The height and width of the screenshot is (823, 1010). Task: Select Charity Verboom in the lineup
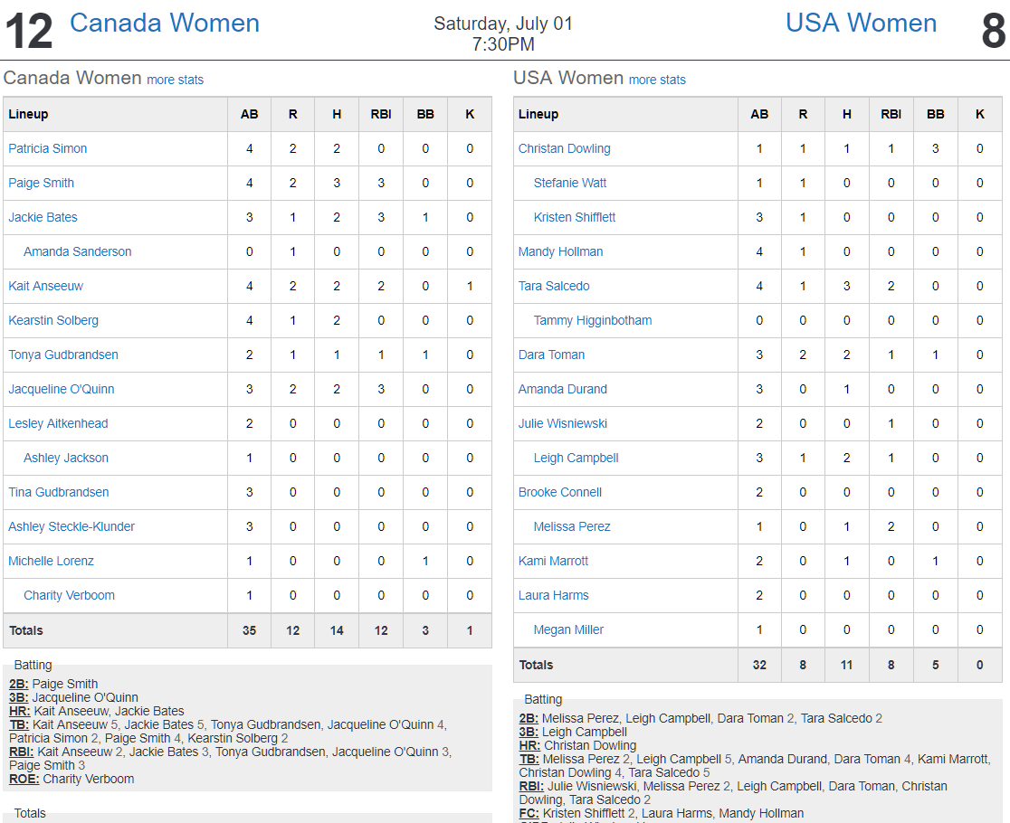69,595
